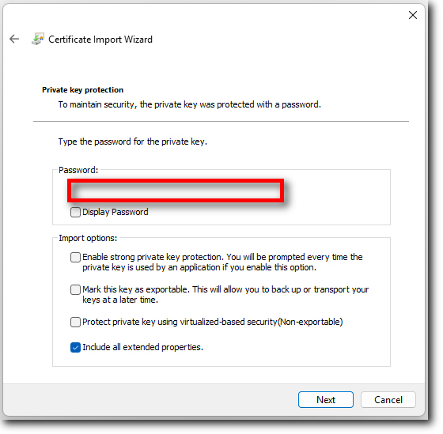Proceed with the Next button

pyautogui.click(x=326, y=399)
